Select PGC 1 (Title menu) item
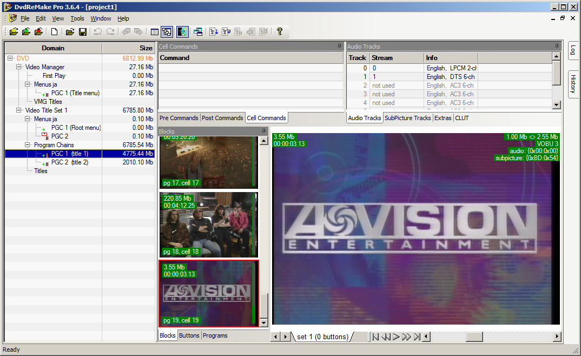Image resolution: width=581 pixels, height=356 pixels. [x=75, y=93]
